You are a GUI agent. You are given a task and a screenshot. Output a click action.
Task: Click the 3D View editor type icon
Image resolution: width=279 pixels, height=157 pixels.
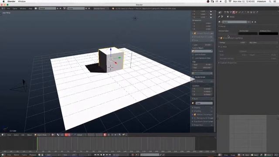click(x=3, y=135)
